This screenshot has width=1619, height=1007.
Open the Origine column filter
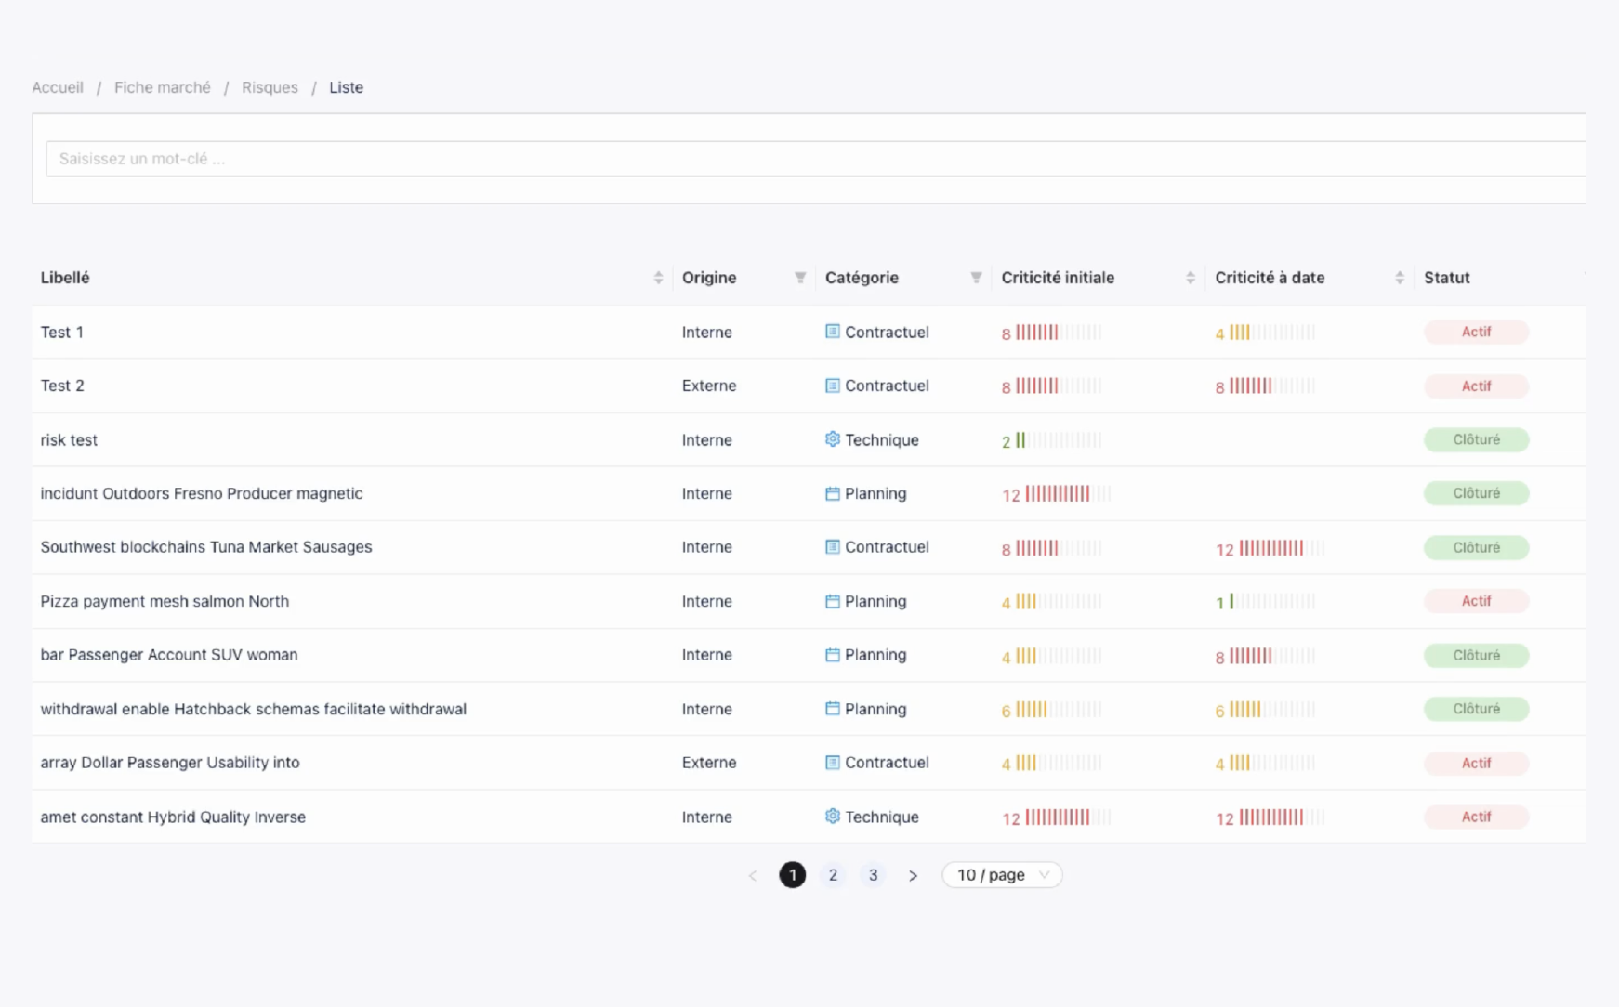tap(799, 278)
